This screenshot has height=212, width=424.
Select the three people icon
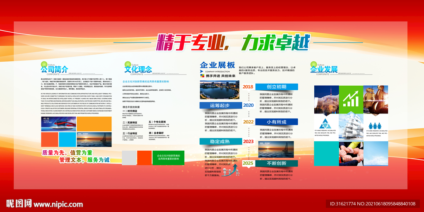click(374, 126)
